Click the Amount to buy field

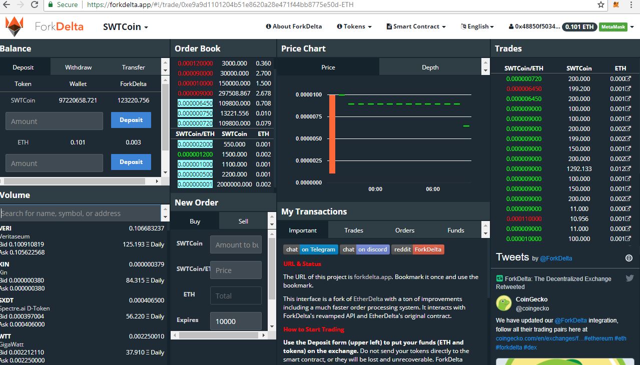coord(236,244)
